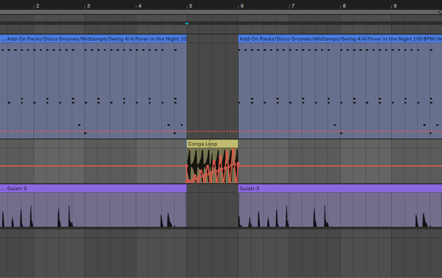Select the right Fever in the Night clip header
Screen dimensions: 442x278
pos(339,39)
